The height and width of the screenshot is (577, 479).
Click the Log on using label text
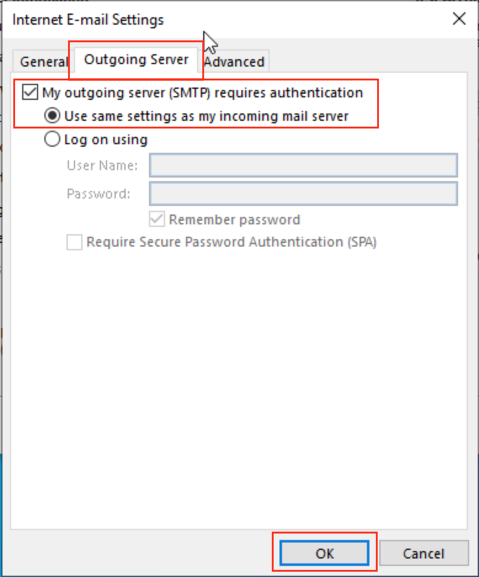click(106, 140)
